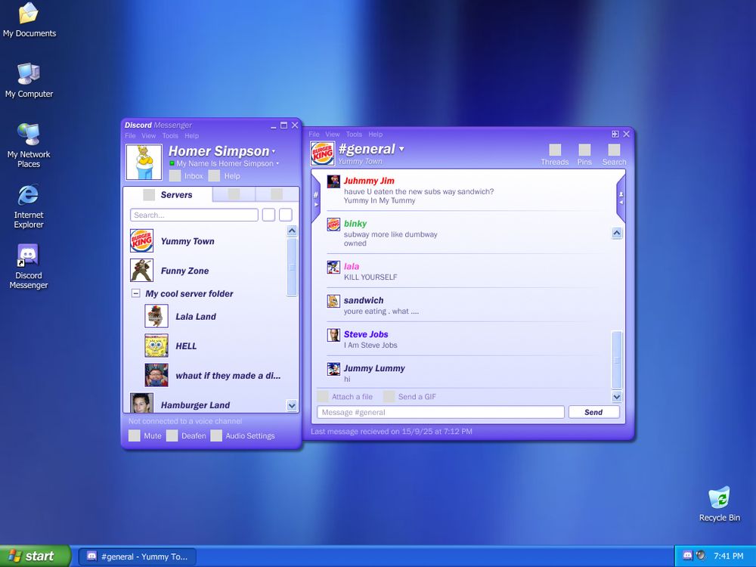The image size is (756, 567).
Task: Click Jummy Lummy's avatar in chat
Action: click(x=333, y=369)
